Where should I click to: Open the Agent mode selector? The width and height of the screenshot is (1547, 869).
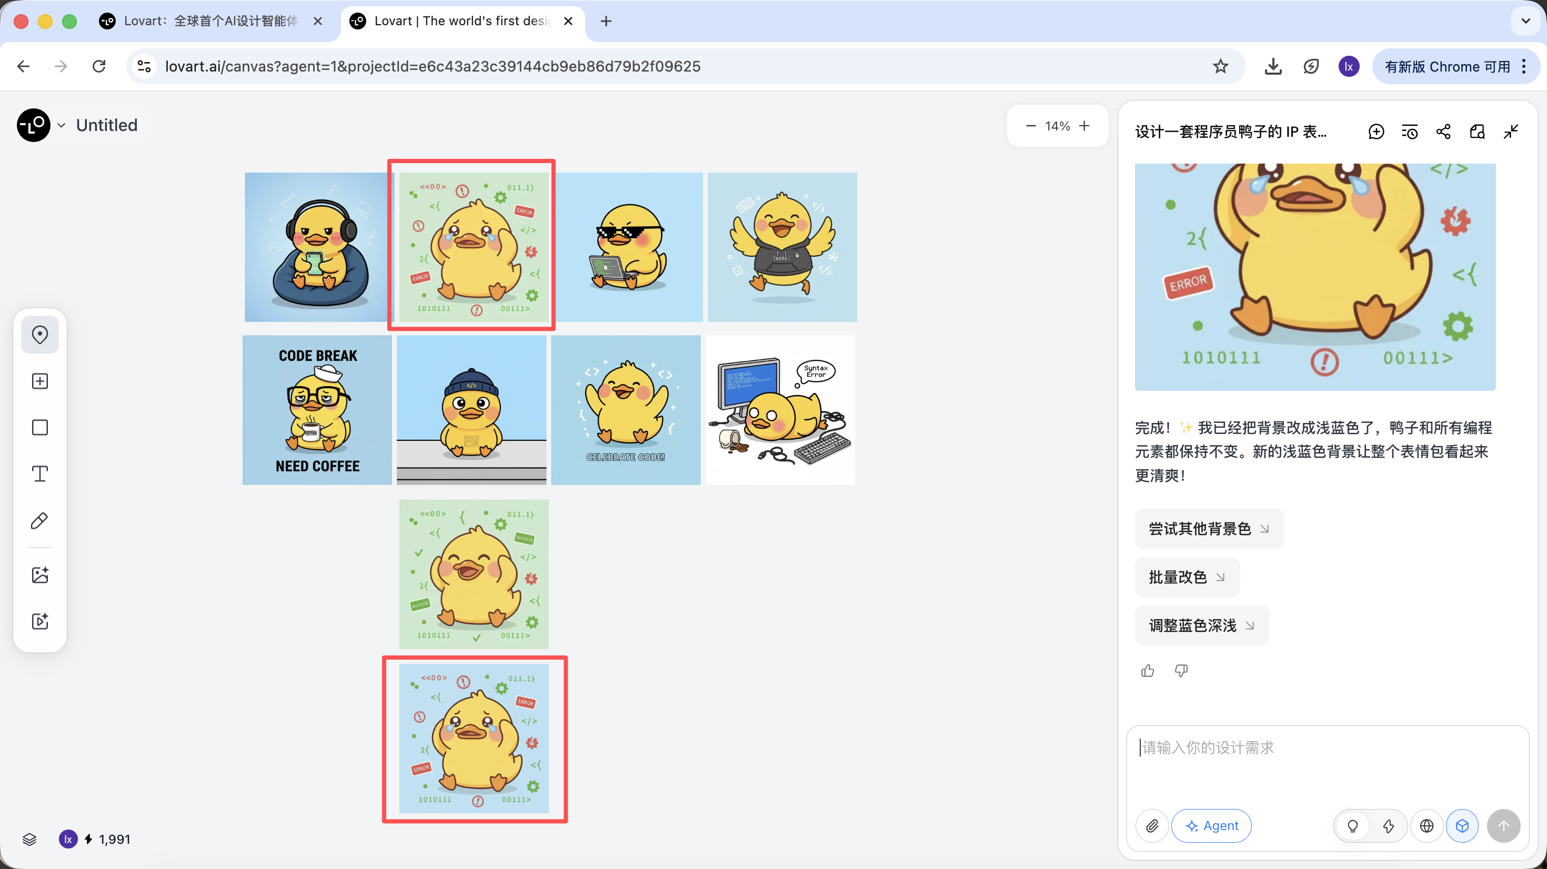(x=1211, y=826)
